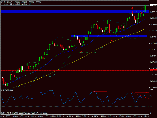The image size is (157, 118).
Task: Select the flat red RSI trendline near 100
Action: [x=121, y=92]
